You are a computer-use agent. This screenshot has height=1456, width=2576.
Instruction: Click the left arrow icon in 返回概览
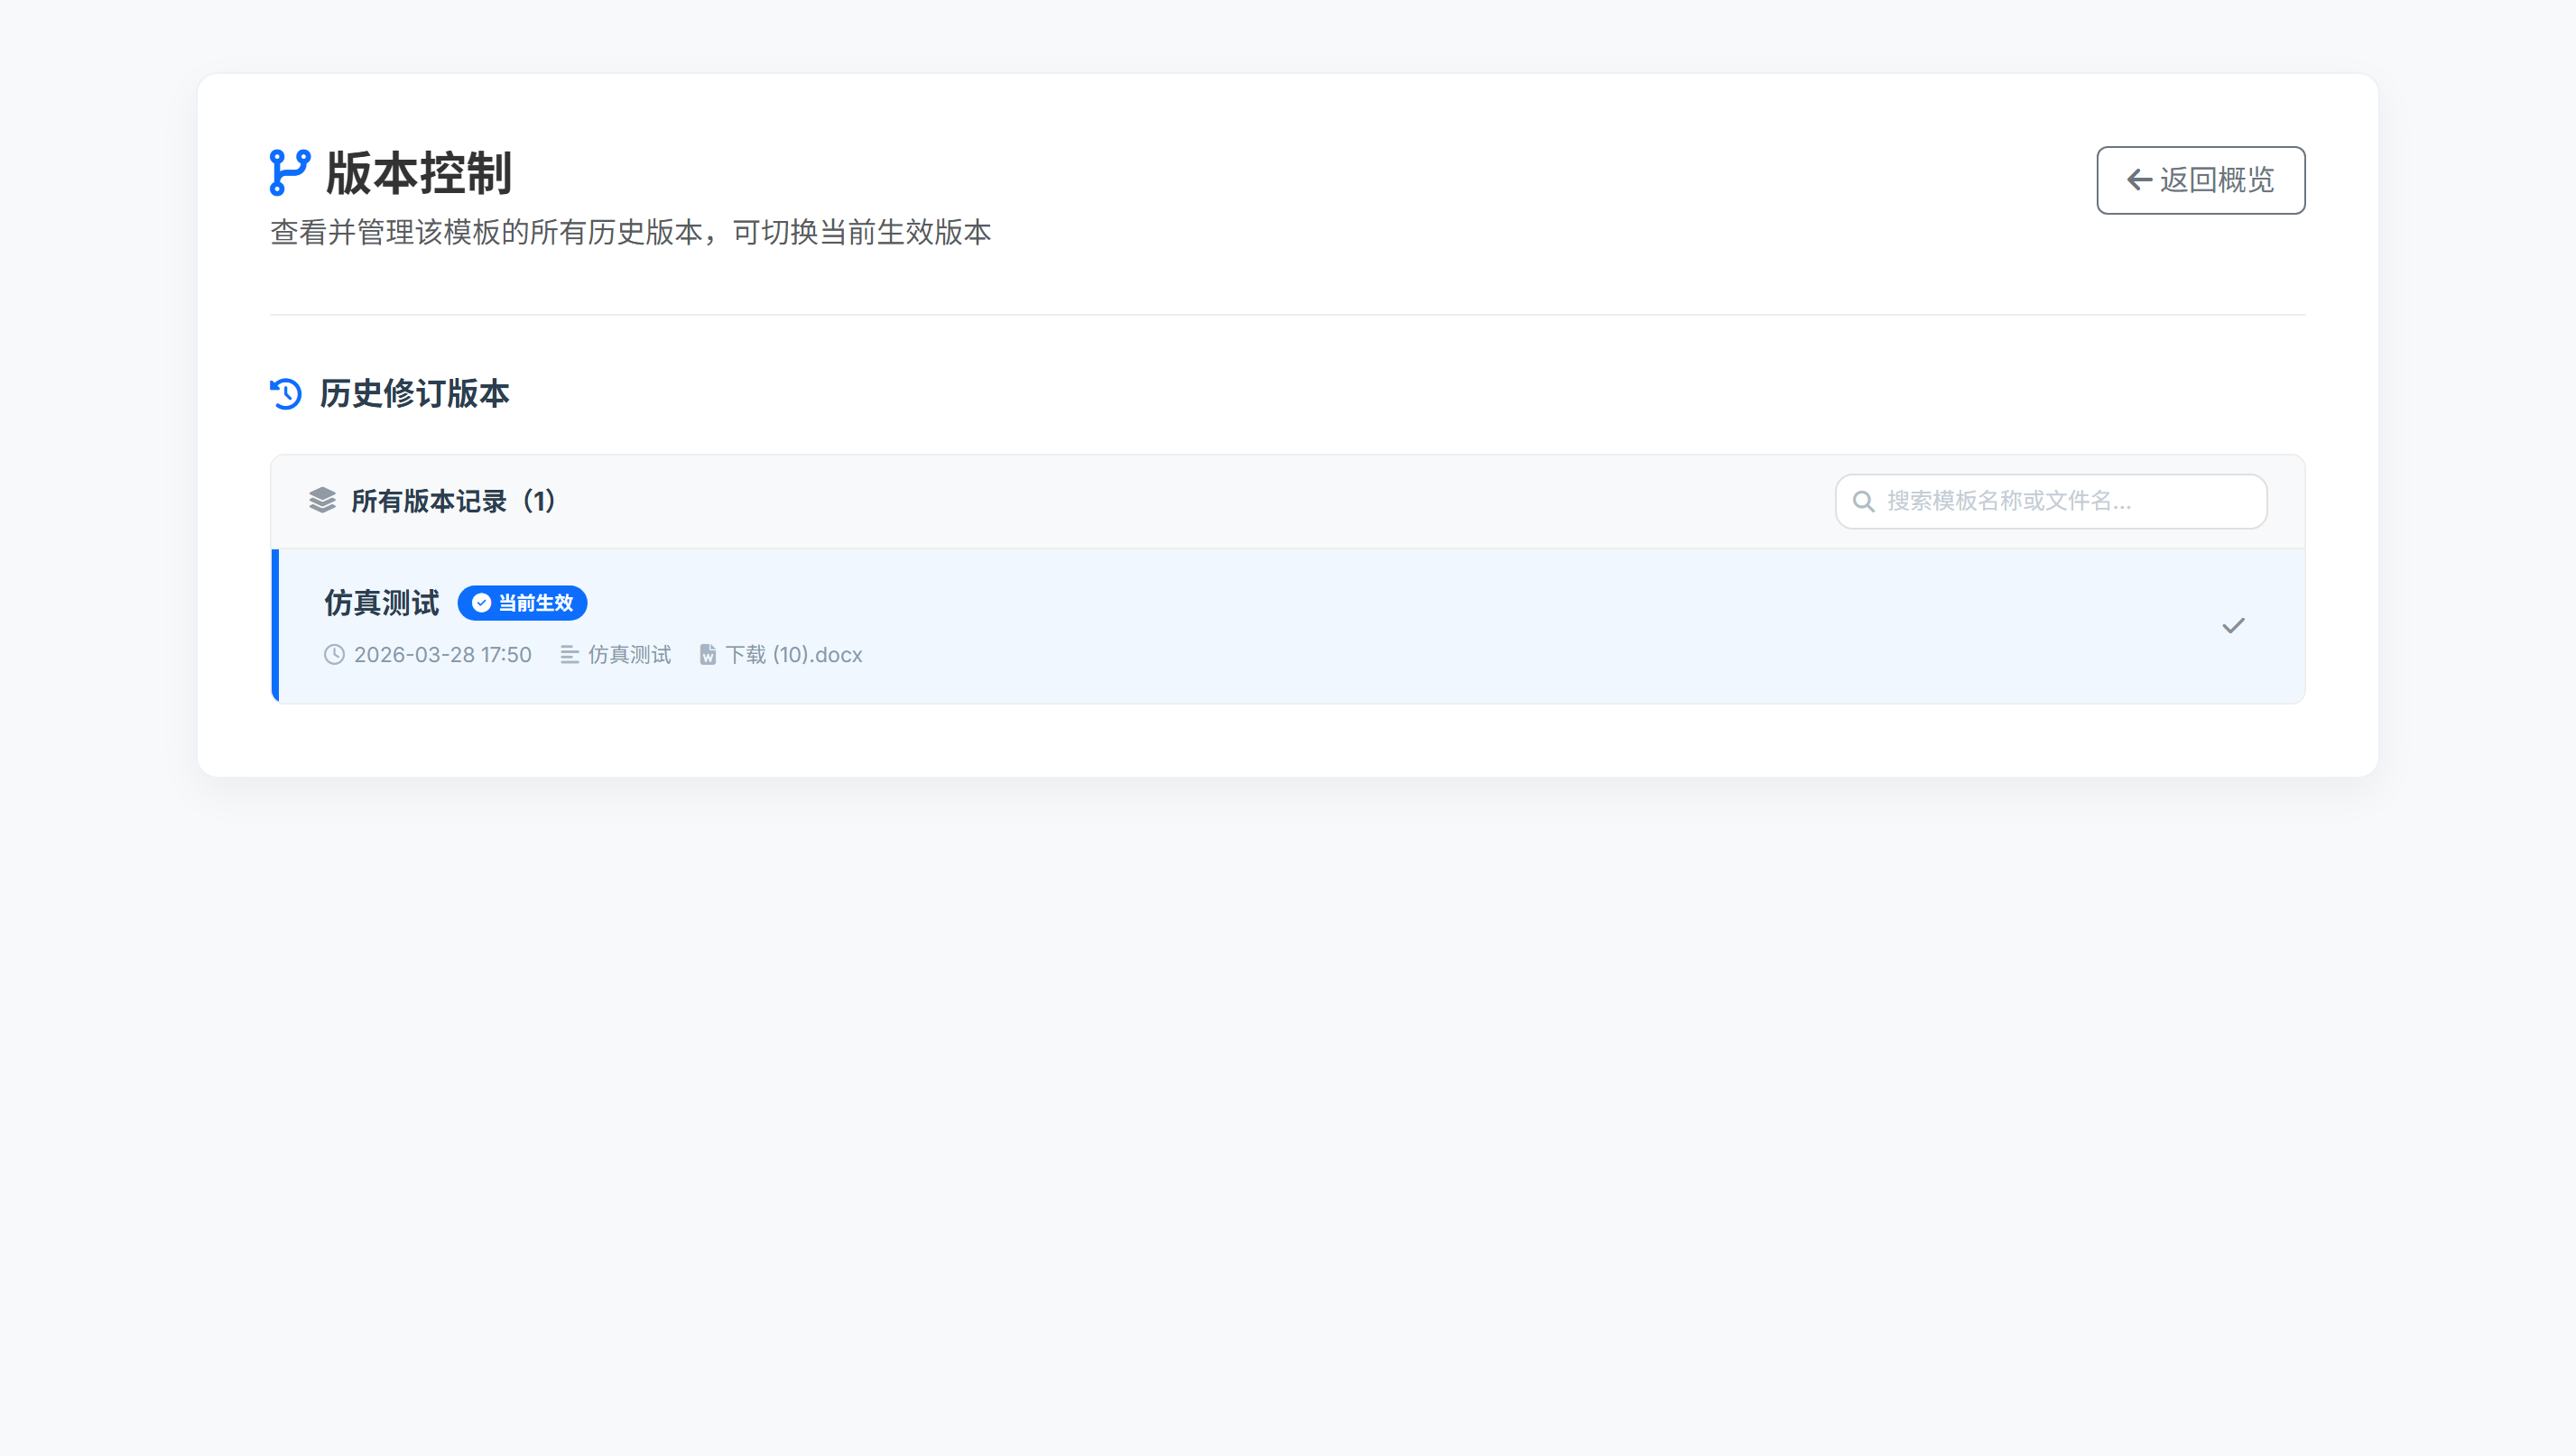point(2139,180)
